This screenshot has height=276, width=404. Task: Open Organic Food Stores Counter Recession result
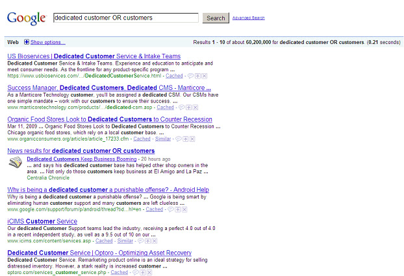[110, 119]
